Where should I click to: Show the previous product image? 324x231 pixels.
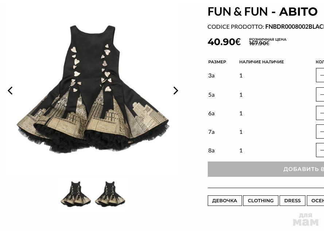click(10, 91)
